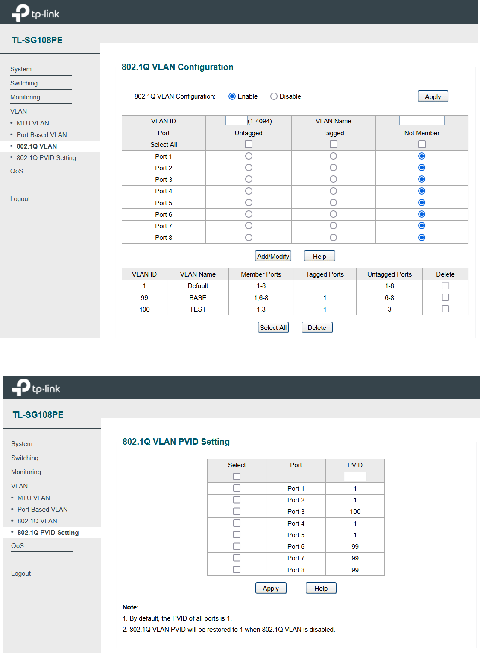The width and height of the screenshot is (483, 653).
Task: Set Port 1 to Tagged
Action: [334, 156]
